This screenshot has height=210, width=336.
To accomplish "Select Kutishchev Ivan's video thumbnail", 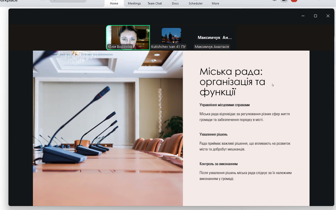I will [x=171, y=36].
